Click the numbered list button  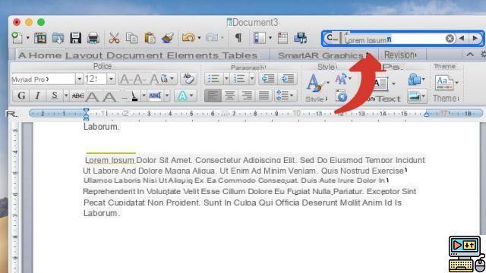[239, 79]
